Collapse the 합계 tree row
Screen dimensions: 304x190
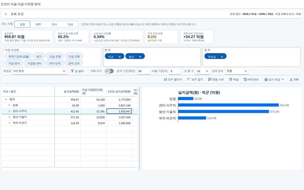click(x=6, y=99)
